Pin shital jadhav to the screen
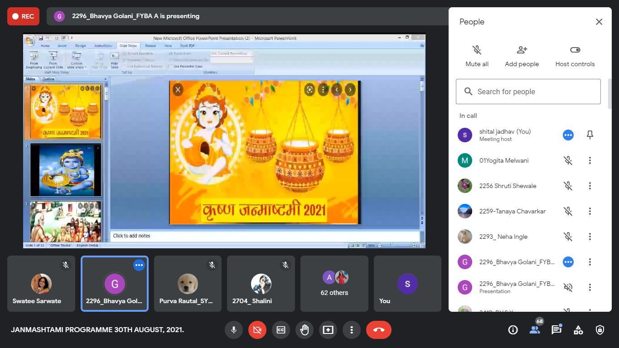619x348 pixels. [590, 135]
